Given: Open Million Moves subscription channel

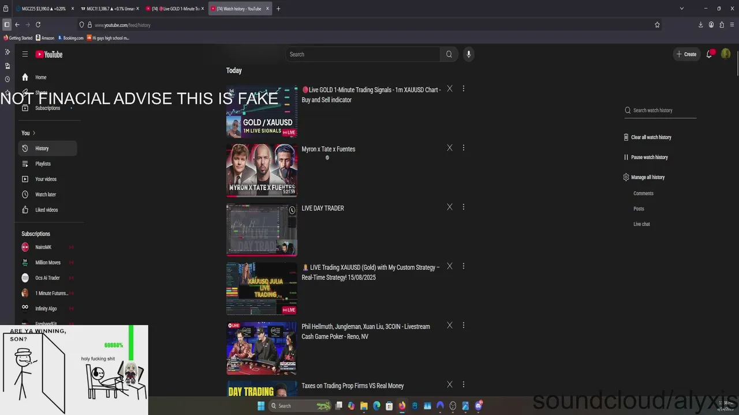Looking at the screenshot, I should 47,262.
